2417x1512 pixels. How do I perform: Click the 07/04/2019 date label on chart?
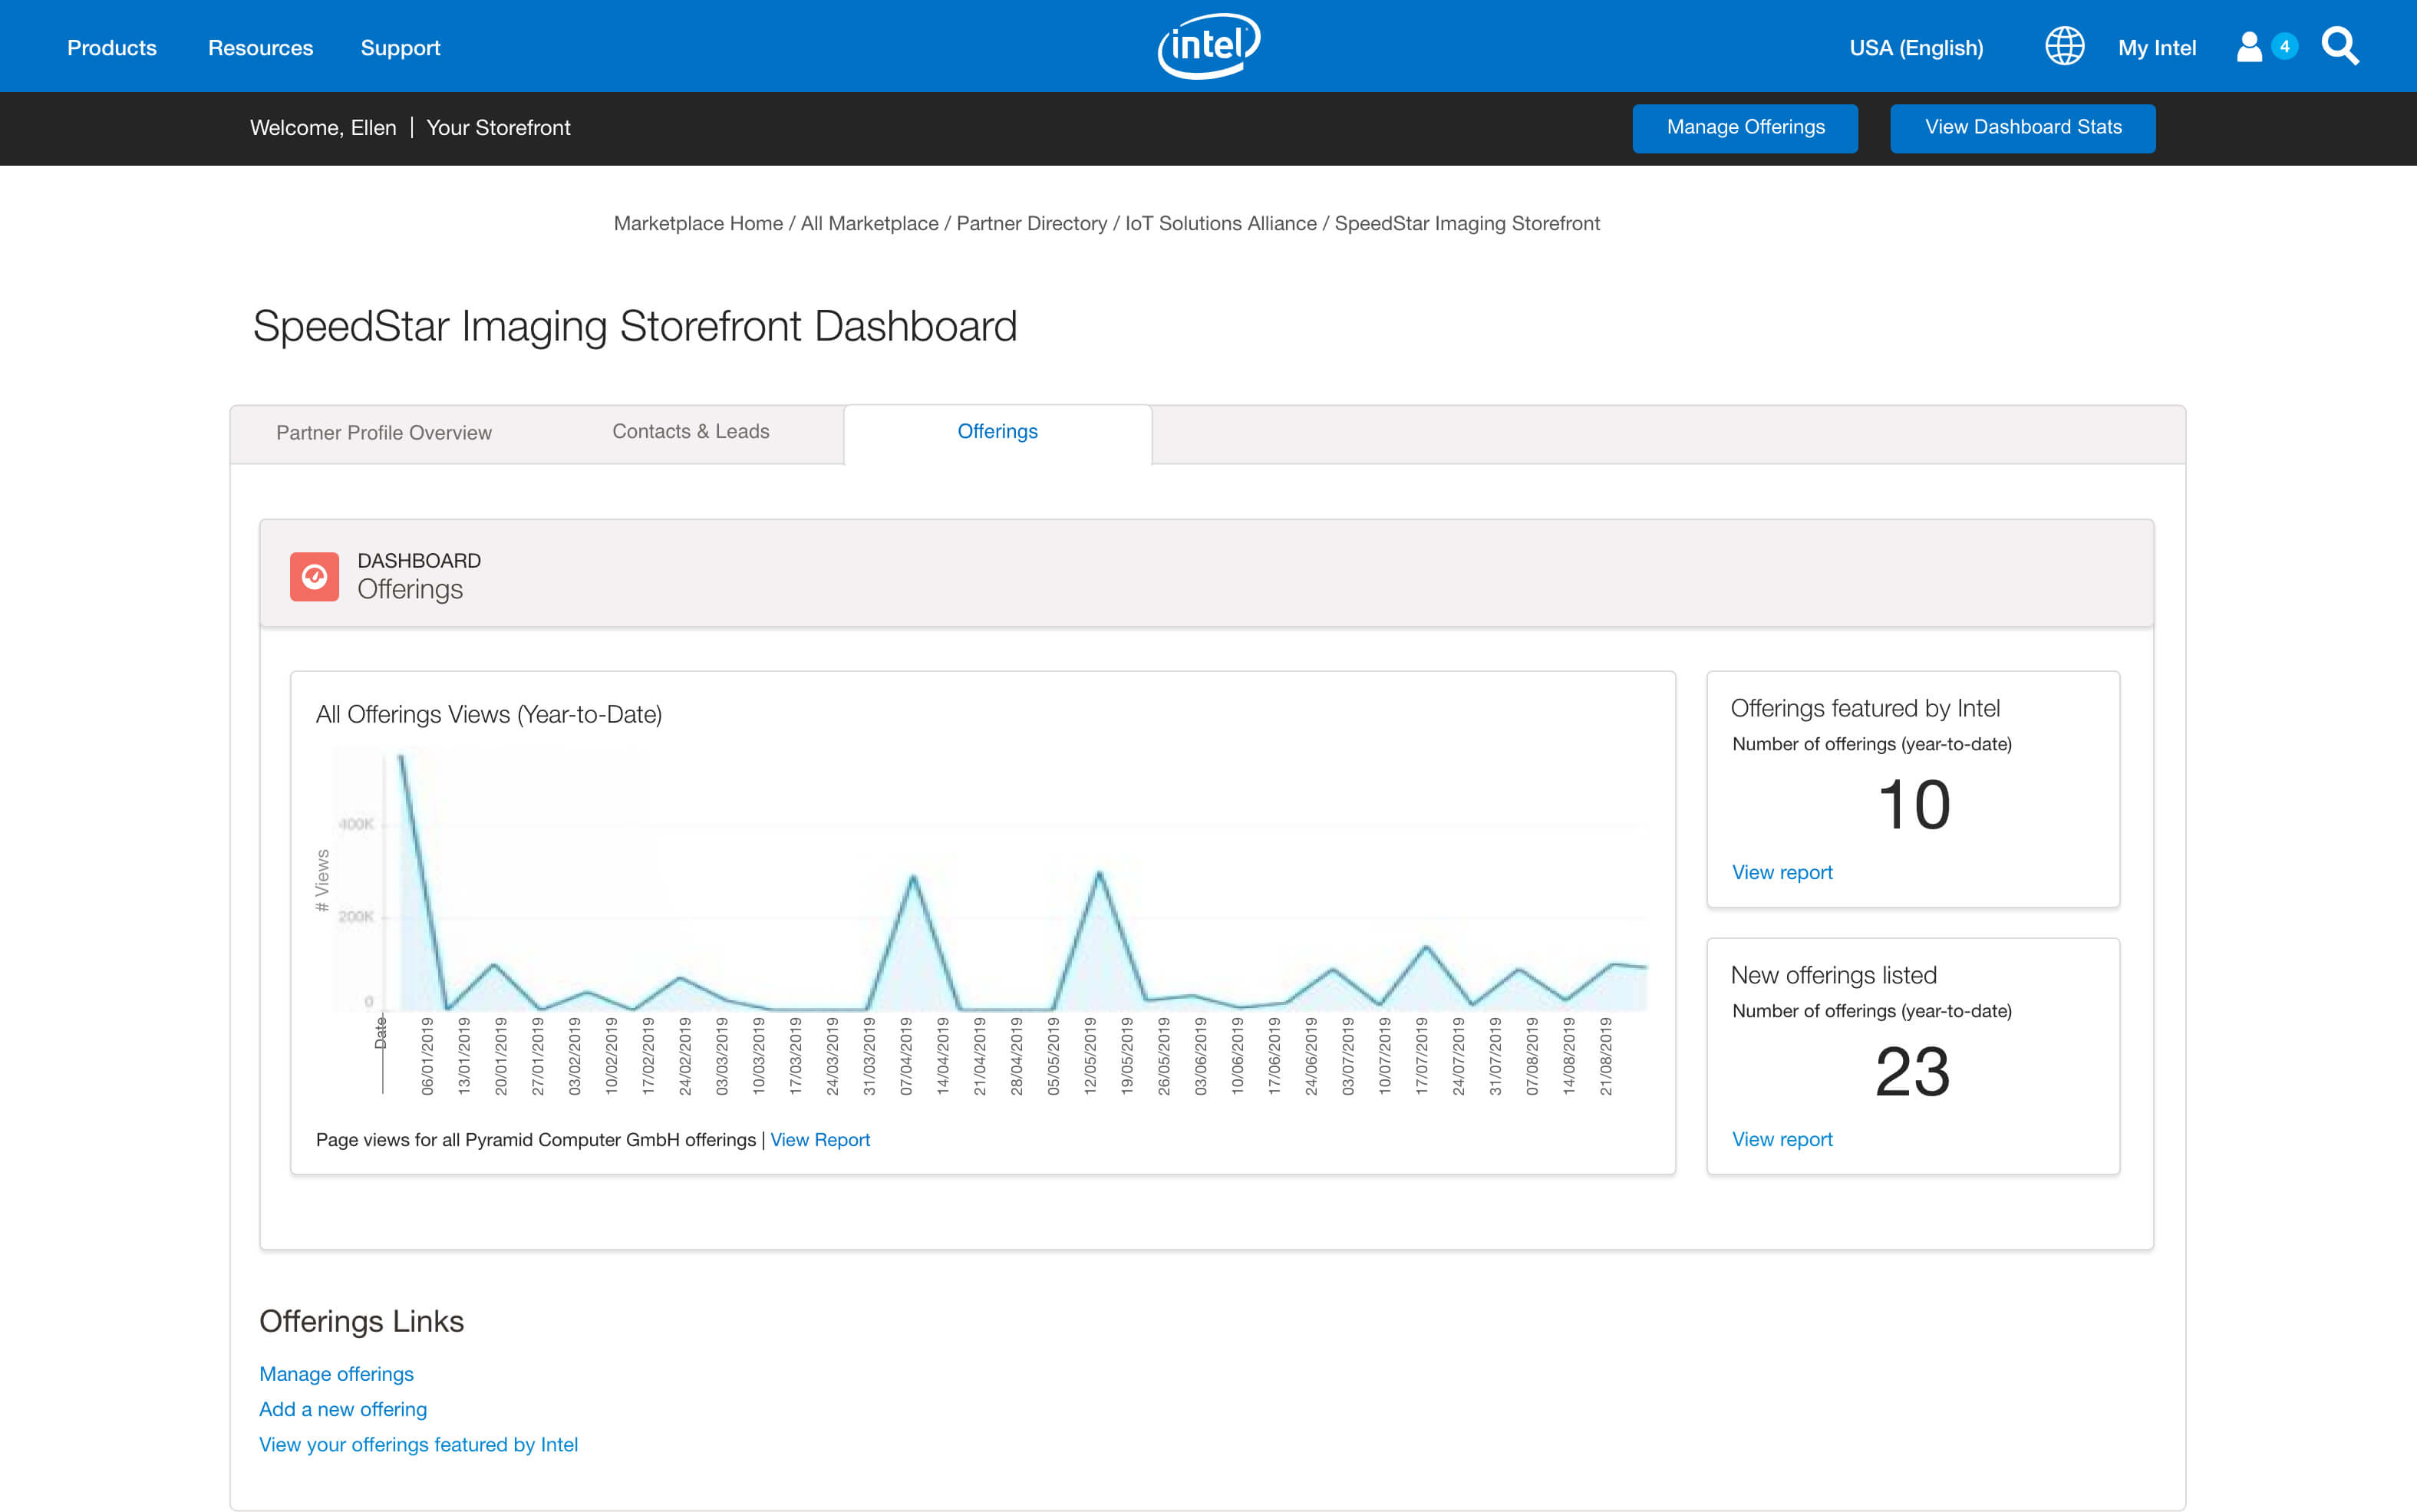point(906,1056)
